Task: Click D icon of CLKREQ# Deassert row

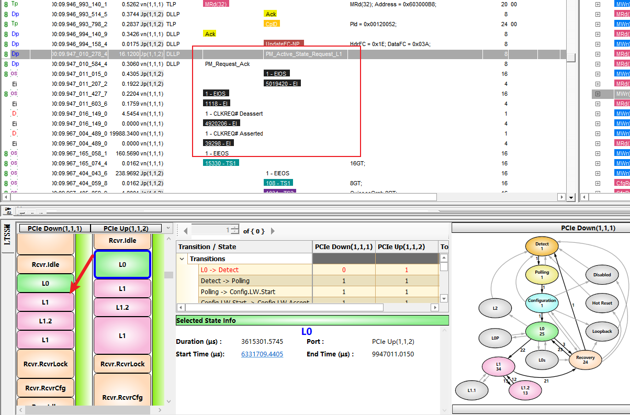Action: [x=14, y=114]
